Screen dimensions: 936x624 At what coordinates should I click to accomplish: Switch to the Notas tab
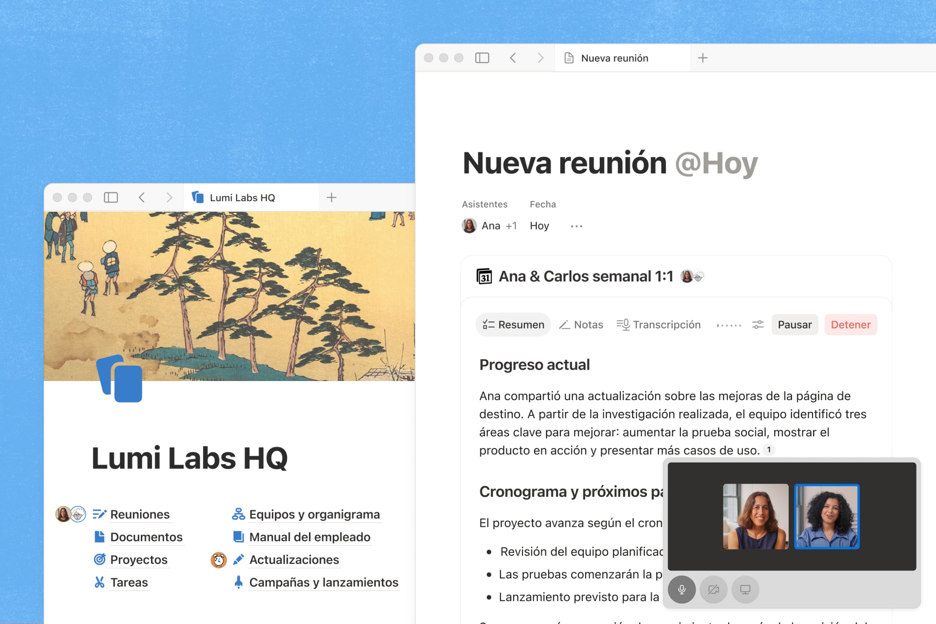(581, 325)
